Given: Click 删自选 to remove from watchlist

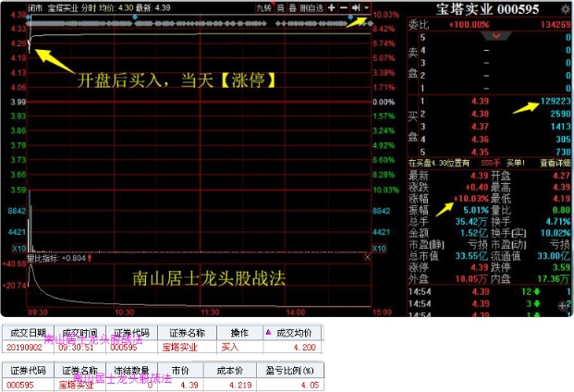Looking at the screenshot, I should click(311, 7).
